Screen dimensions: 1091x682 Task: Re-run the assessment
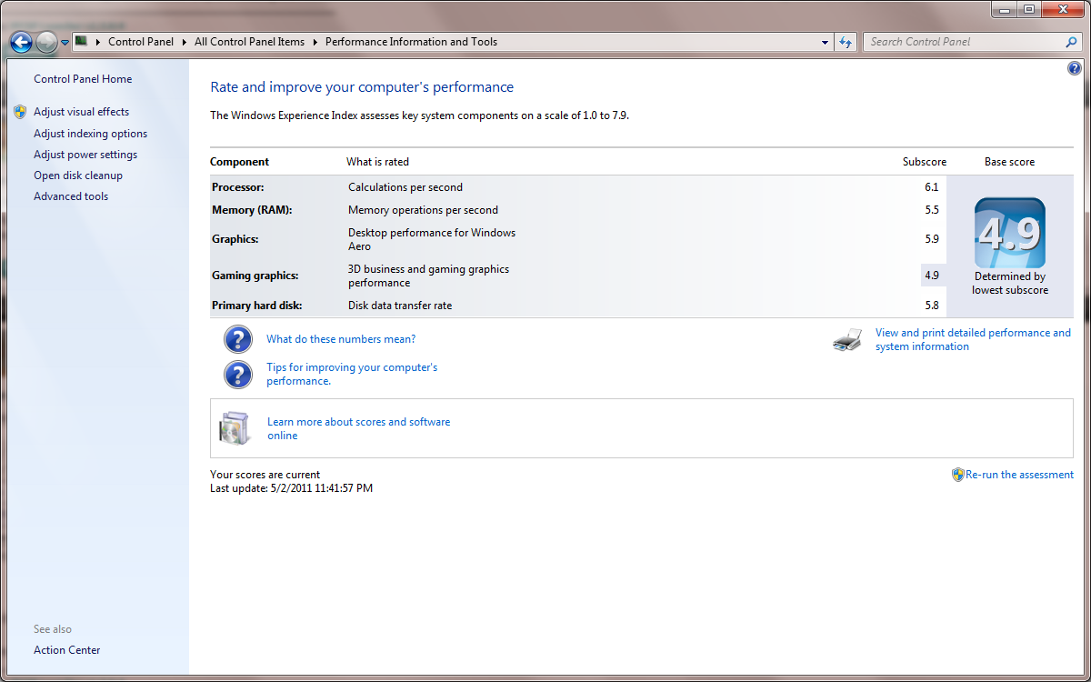[1019, 475]
